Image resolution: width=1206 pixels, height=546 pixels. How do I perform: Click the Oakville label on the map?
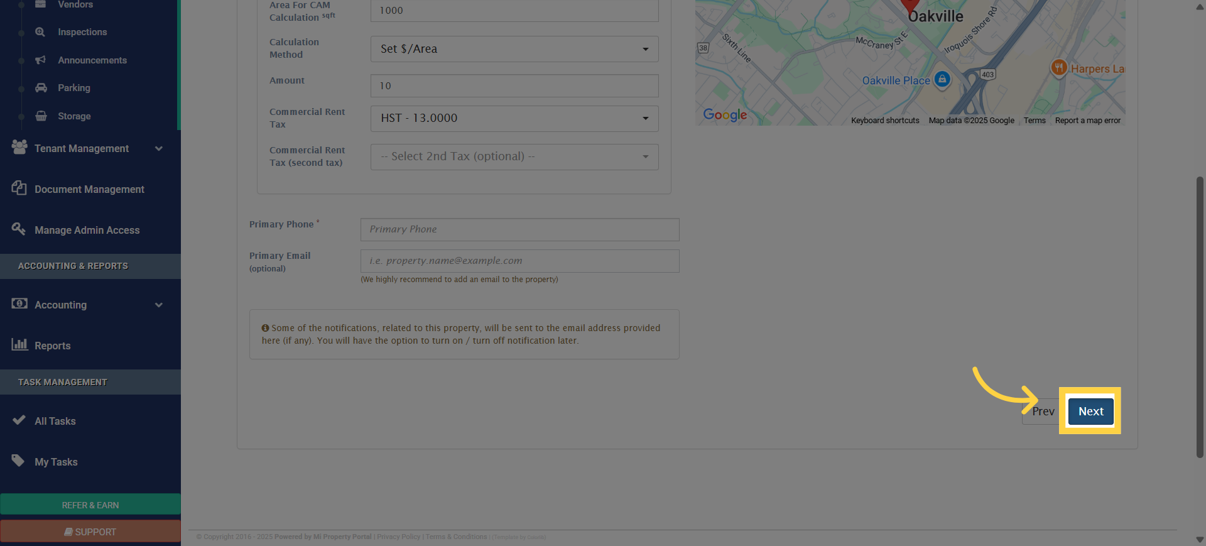[x=935, y=16]
